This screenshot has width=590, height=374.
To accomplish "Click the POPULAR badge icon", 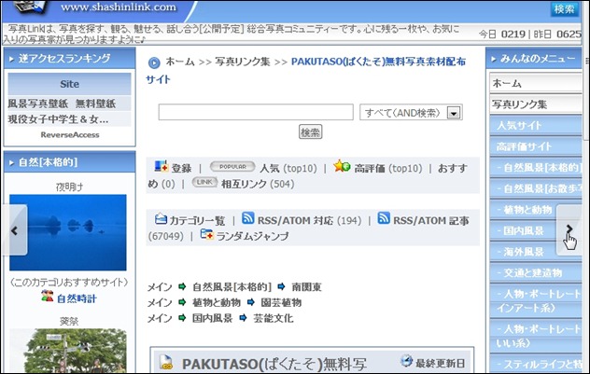I will [232, 167].
